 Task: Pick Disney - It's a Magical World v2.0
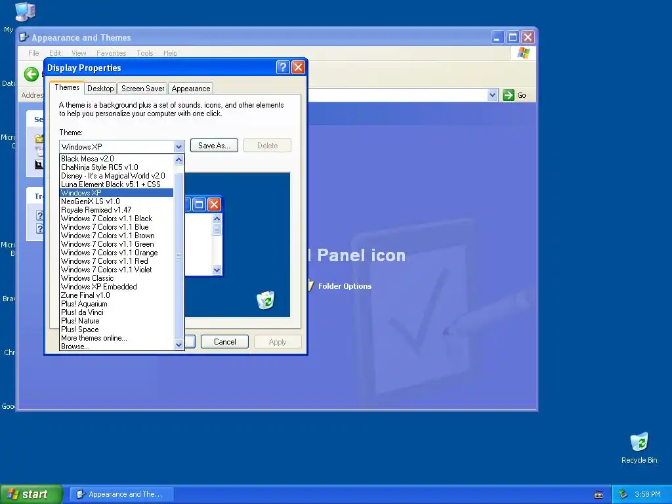[117, 176]
